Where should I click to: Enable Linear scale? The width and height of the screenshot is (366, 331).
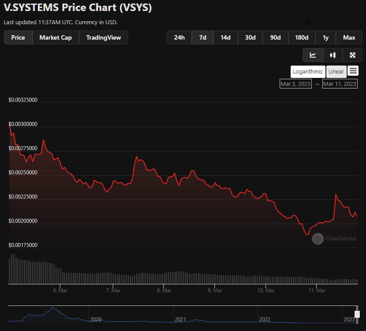(x=336, y=71)
